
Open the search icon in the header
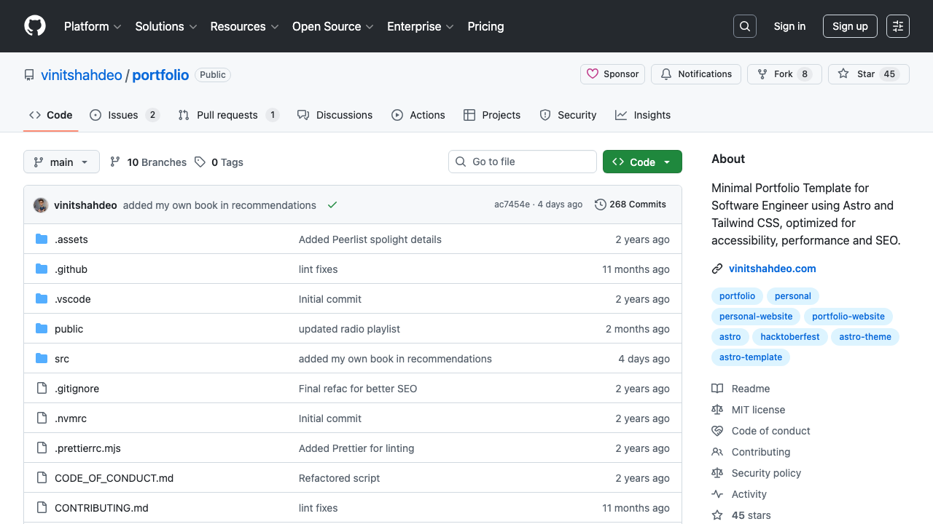click(744, 26)
